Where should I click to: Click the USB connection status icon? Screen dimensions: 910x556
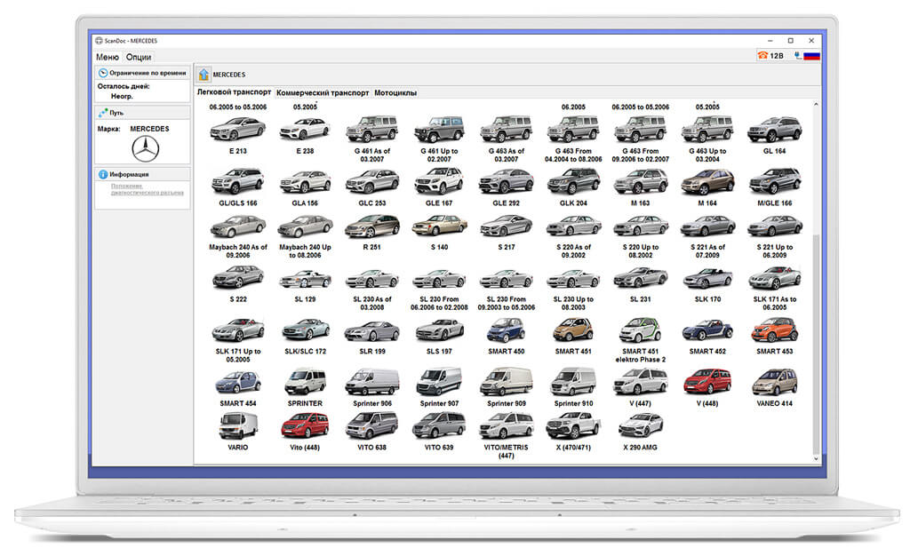[798, 56]
